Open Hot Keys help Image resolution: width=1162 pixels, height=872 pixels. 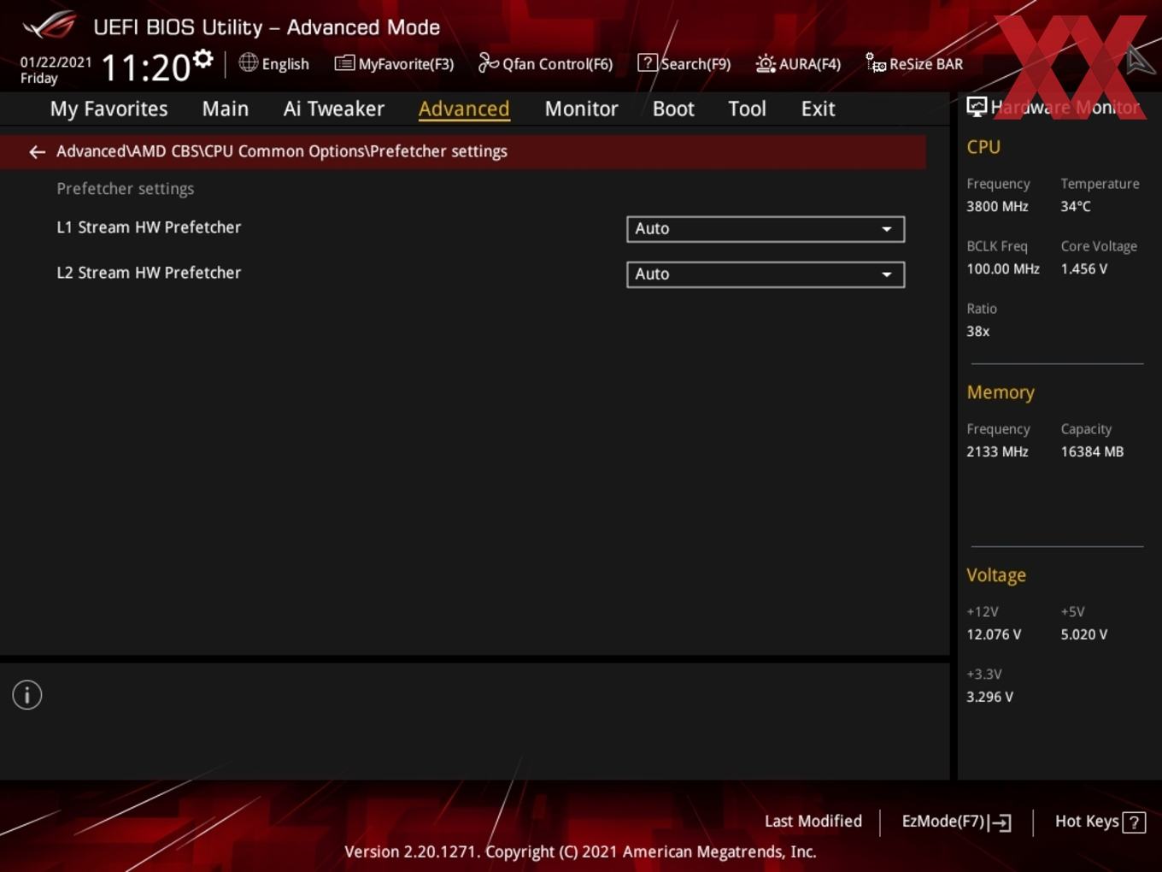coord(1100,822)
